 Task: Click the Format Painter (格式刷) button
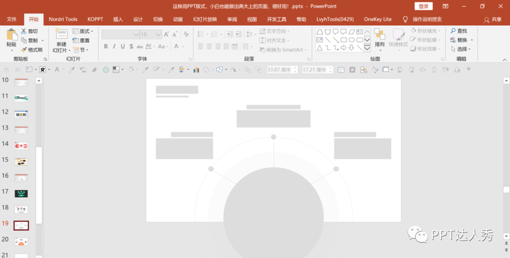pos(32,50)
